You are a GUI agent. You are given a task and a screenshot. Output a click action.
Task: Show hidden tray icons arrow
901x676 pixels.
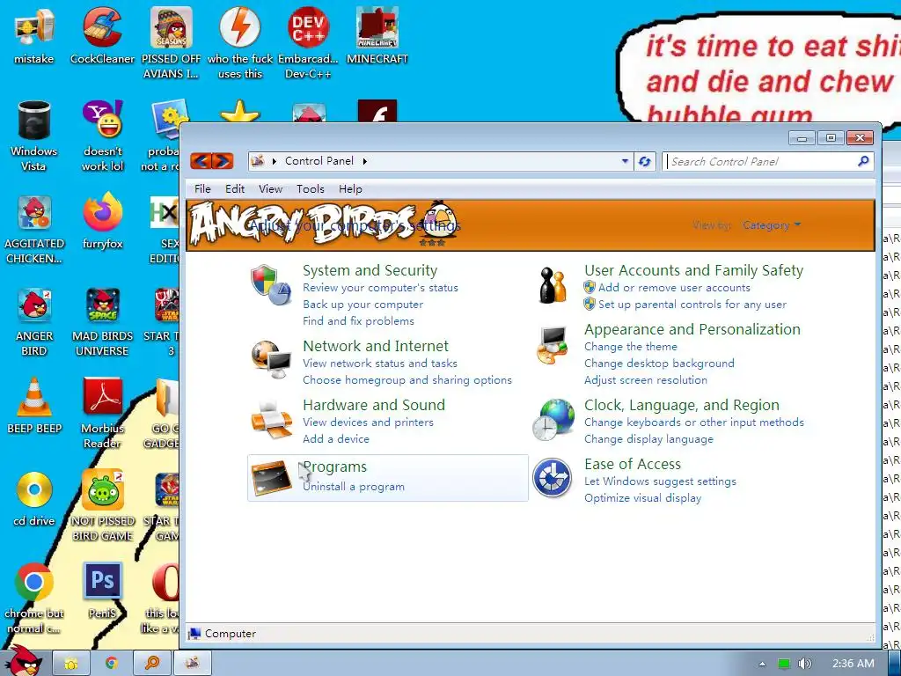[762, 664]
